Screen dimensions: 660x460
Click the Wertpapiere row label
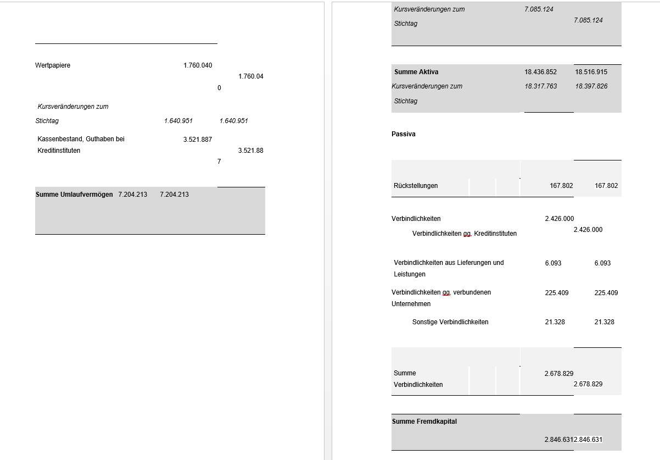click(x=53, y=65)
